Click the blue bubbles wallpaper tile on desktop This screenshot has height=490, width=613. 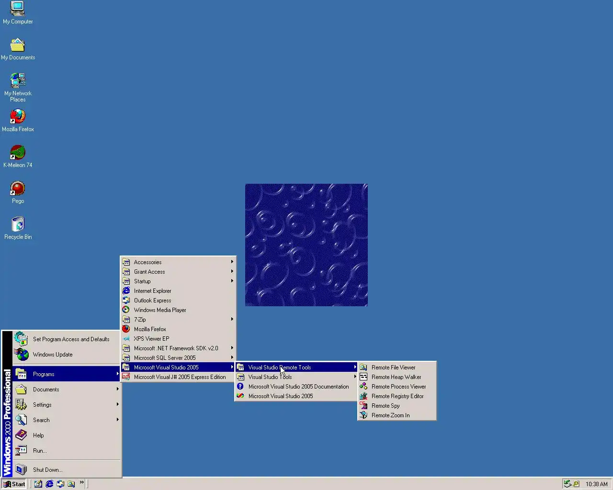(306, 245)
